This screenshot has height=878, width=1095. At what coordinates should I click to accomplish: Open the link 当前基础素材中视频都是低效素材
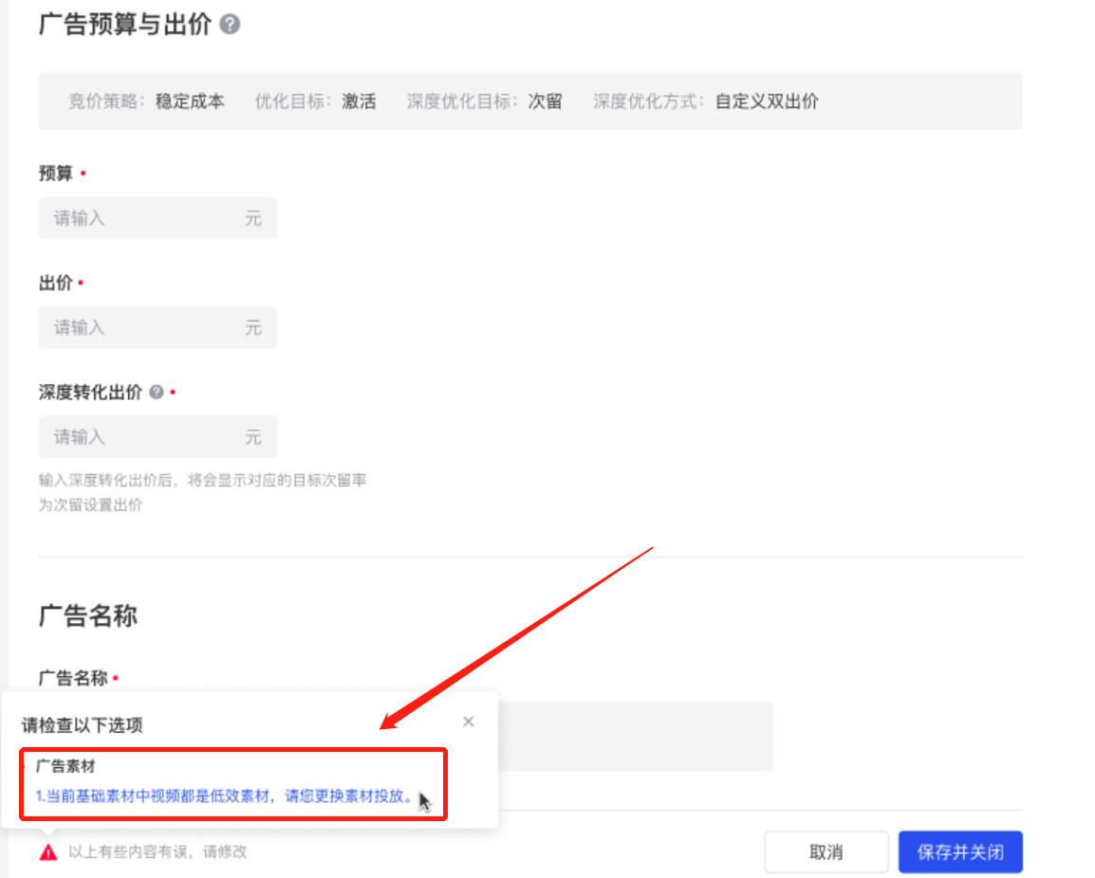tap(225, 796)
